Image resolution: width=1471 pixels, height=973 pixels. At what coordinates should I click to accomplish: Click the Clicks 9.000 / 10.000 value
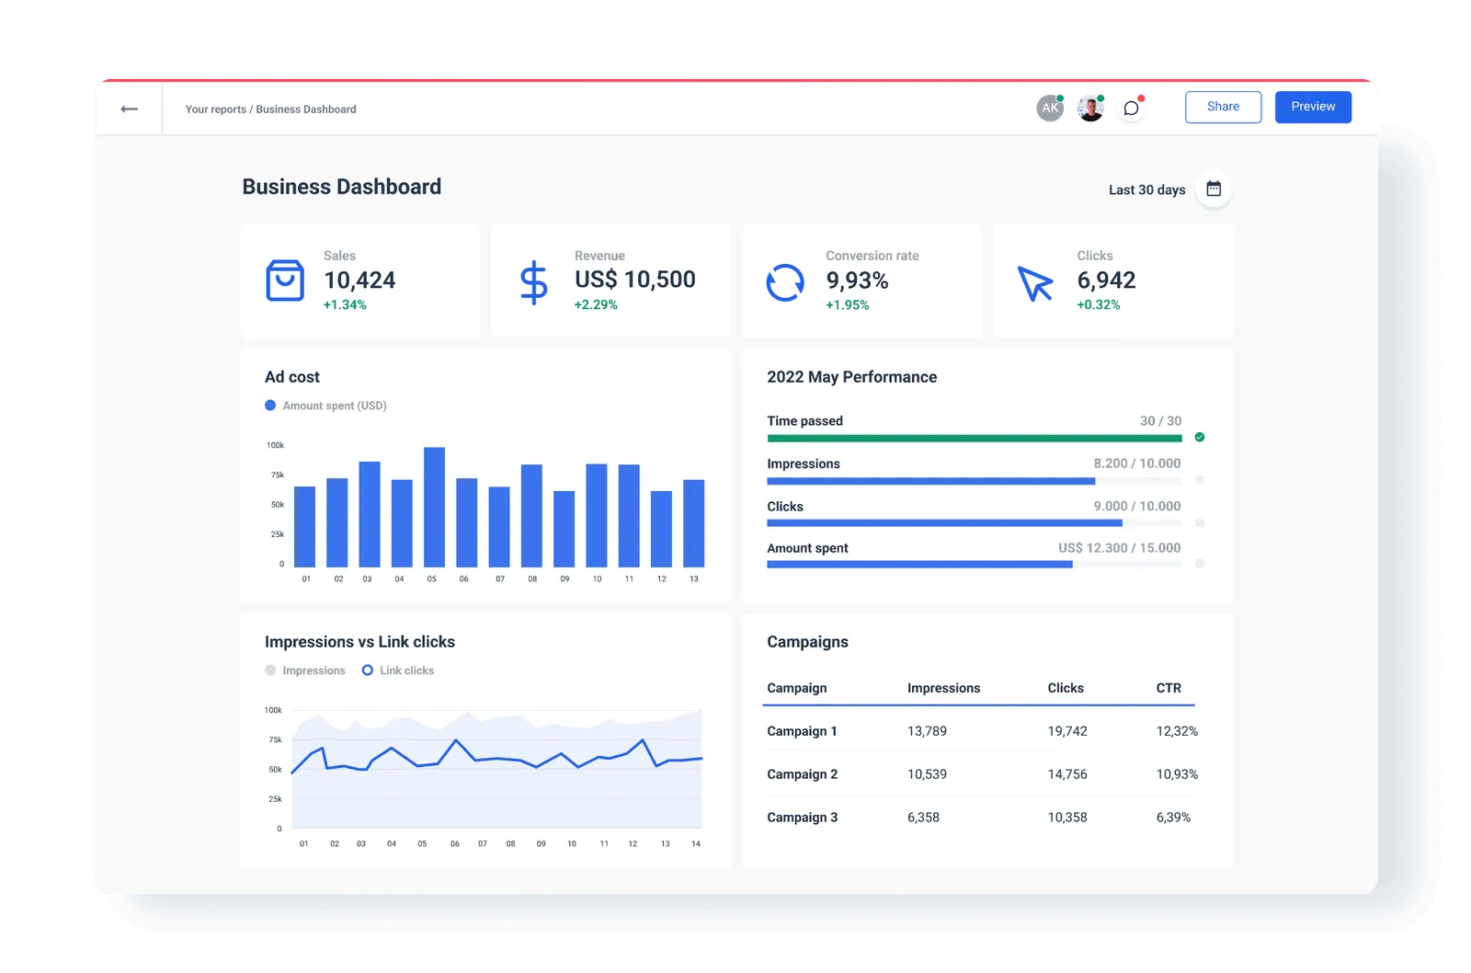coord(1136,506)
